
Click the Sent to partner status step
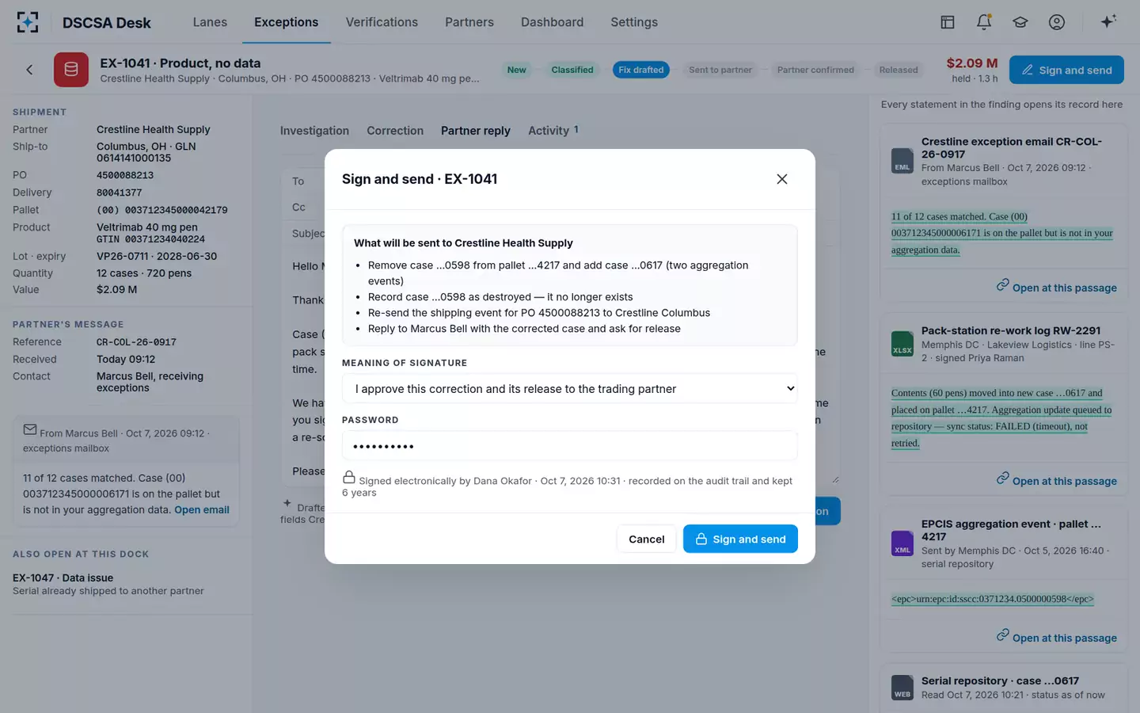720,70
